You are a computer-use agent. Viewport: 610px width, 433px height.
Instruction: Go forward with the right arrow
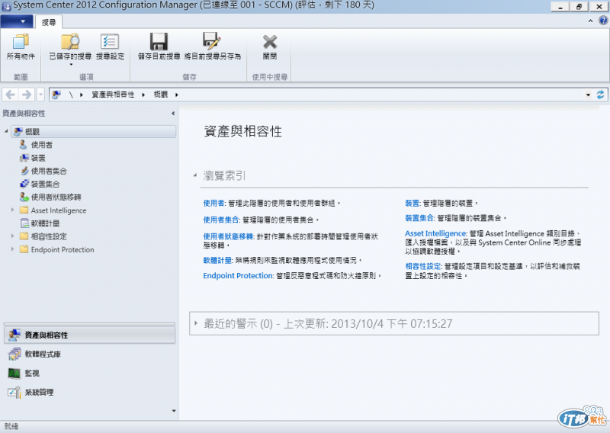click(27, 95)
